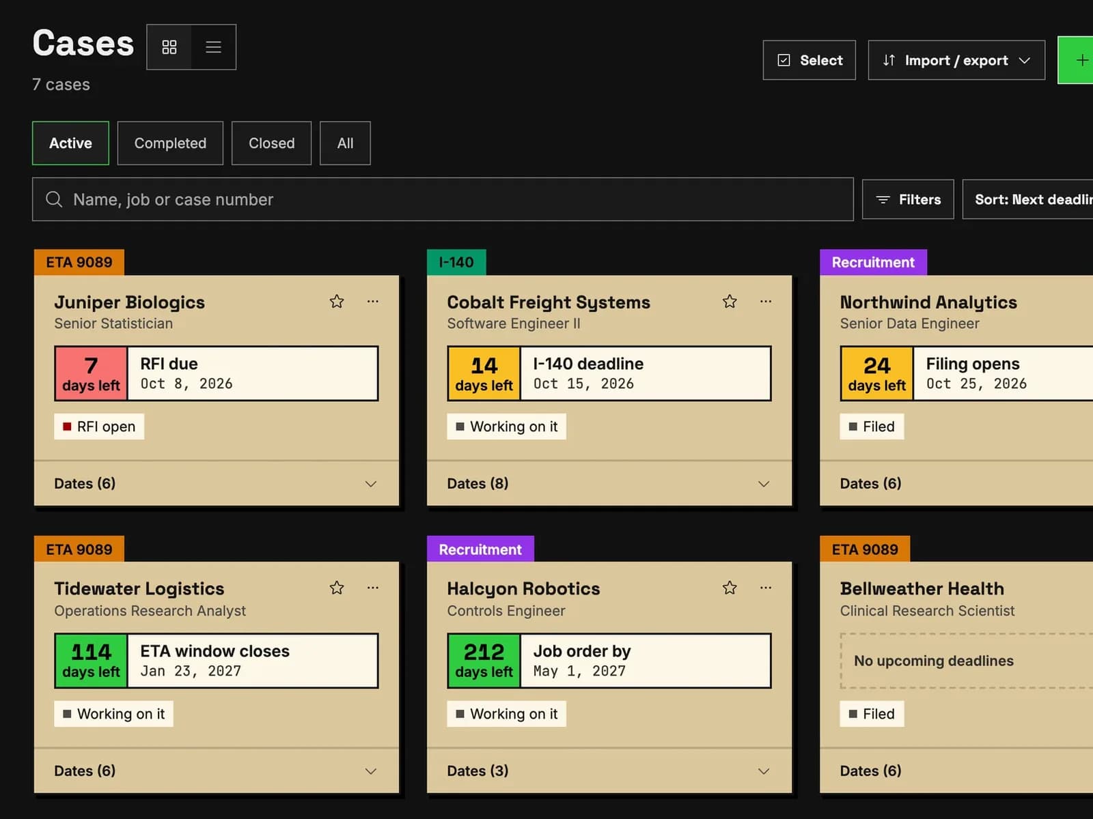Image resolution: width=1093 pixels, height=819 pixels.
Task: Click the green 212 days left box
Action: point(484,661)
